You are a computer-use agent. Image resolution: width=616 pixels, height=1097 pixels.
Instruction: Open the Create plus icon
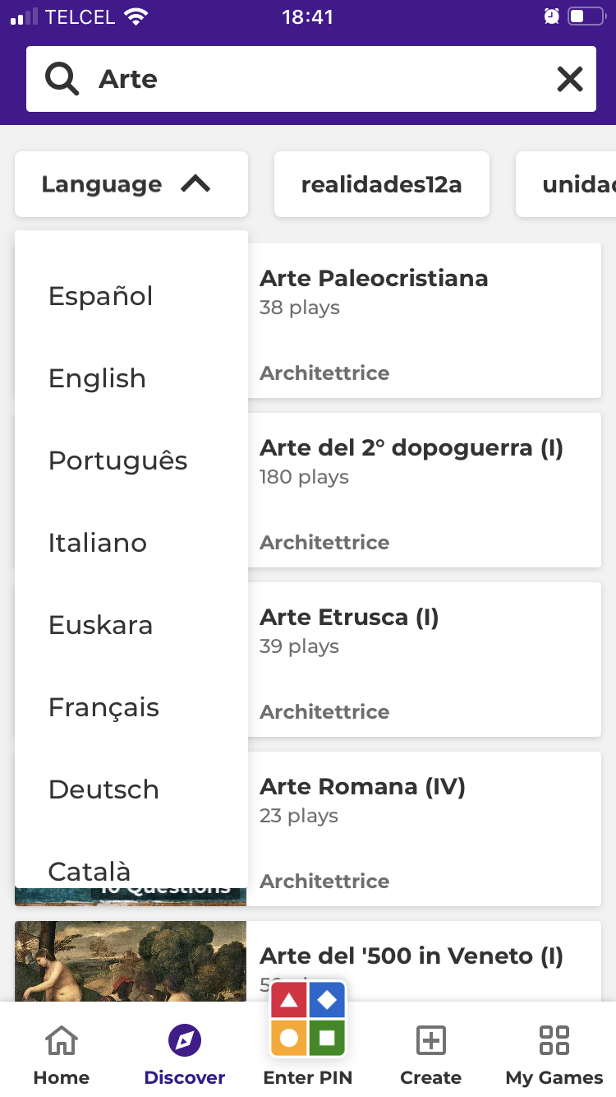[430, 1040]
